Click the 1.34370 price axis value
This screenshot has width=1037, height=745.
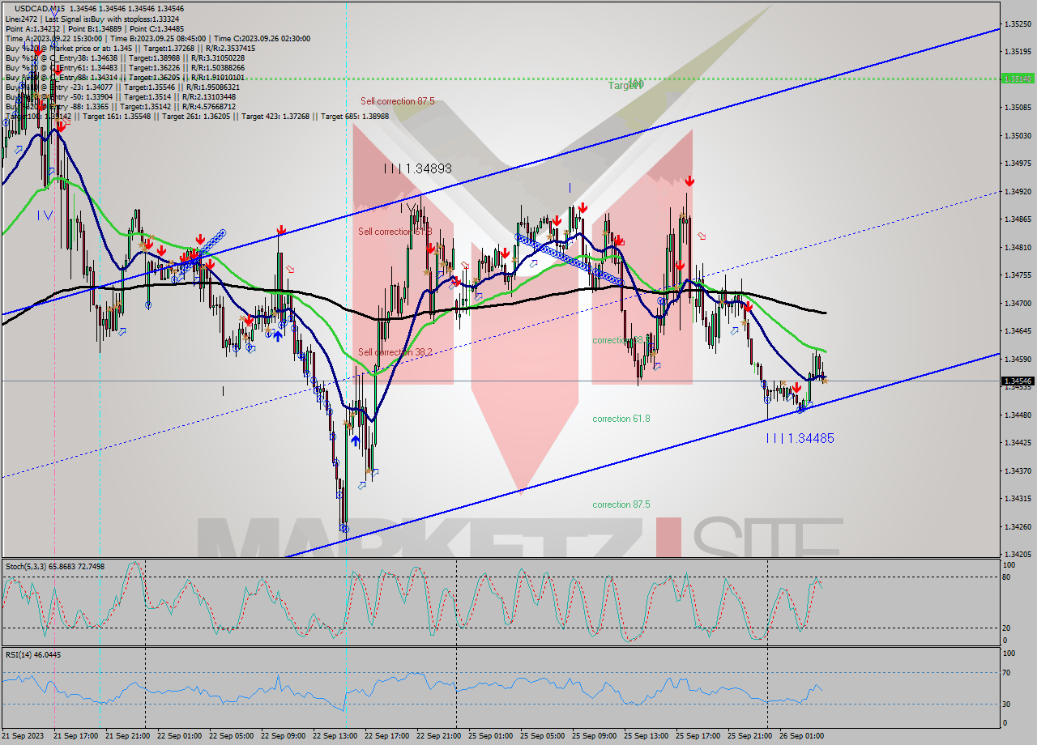tap(1017, 470)
